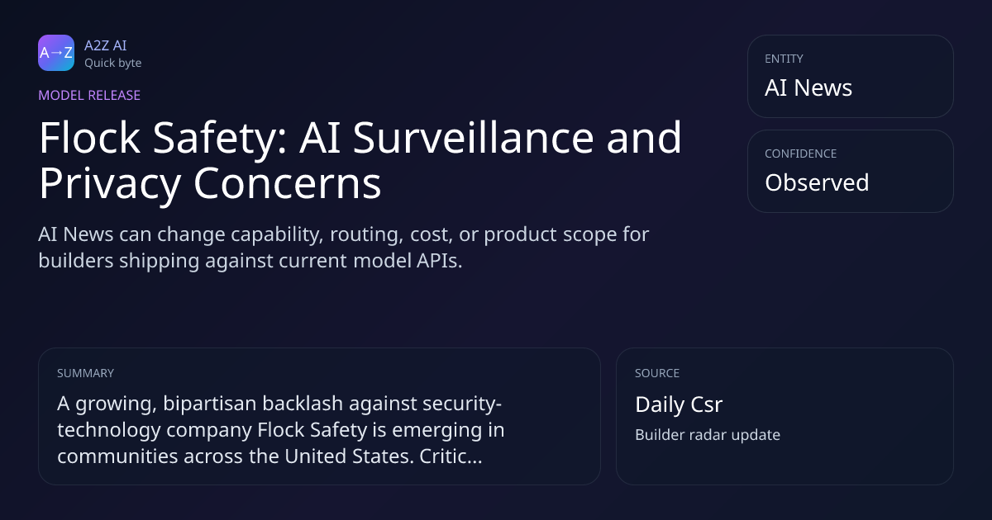Click the A→Z gradient logo icon

click(x=56, y=53)
